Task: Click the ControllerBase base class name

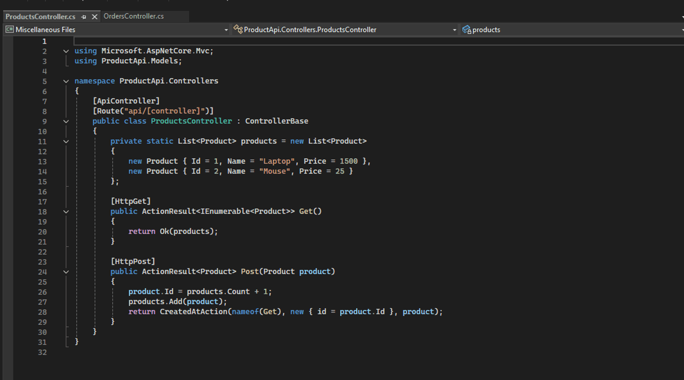Action: (277, 121)
